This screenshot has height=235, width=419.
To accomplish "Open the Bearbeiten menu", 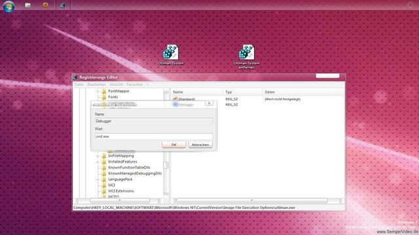I will tap(96, 84).
